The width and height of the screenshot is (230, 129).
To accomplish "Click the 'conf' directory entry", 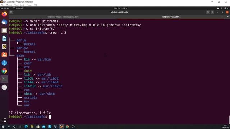I will pyautogui.click(x=28, y=63).
